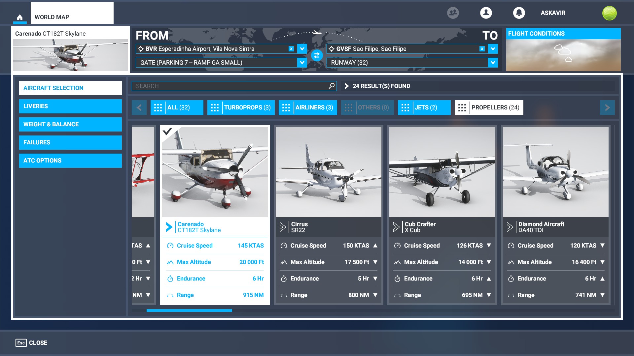Click the Carenado max altitude icon
This screenshot has height=356, width=634.
[170, 262]
